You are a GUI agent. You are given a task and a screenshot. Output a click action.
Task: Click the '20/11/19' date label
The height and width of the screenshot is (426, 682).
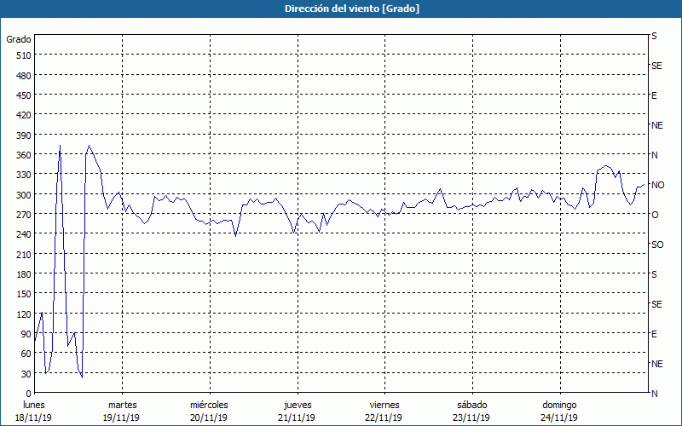(209, 417)
